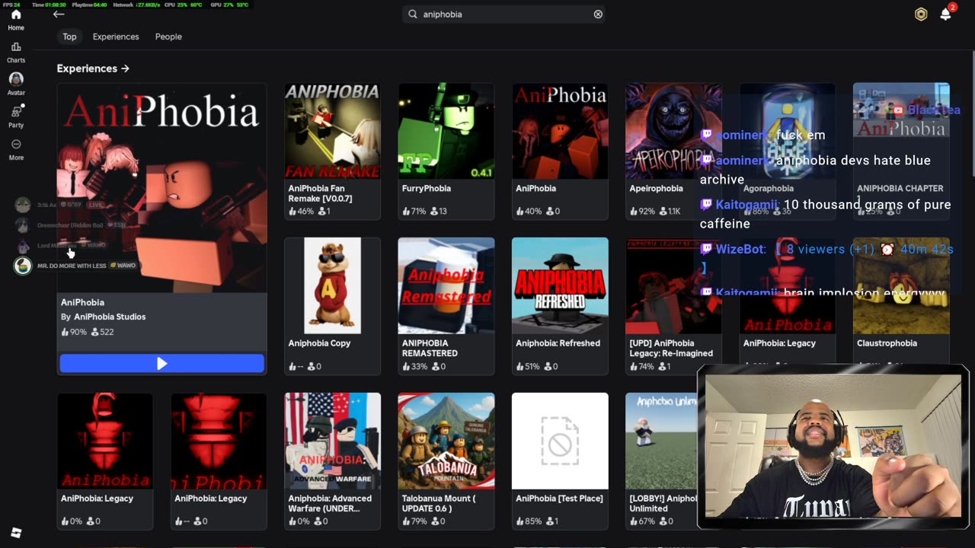Click the Claustrophobia title text
The width and height of the screenshot is (975, 548).
(887, 343)
